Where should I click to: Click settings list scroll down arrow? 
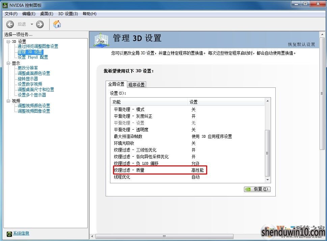[268, 180]
